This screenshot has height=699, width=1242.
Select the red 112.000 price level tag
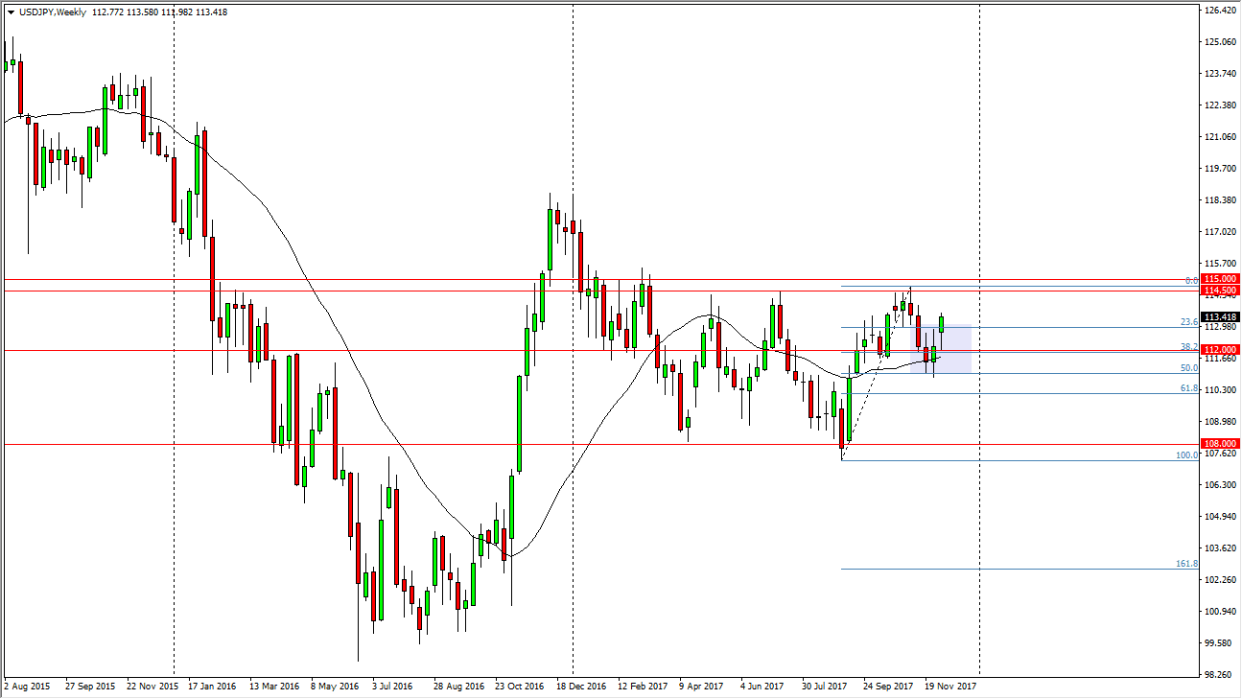(x=1220, y=350)
